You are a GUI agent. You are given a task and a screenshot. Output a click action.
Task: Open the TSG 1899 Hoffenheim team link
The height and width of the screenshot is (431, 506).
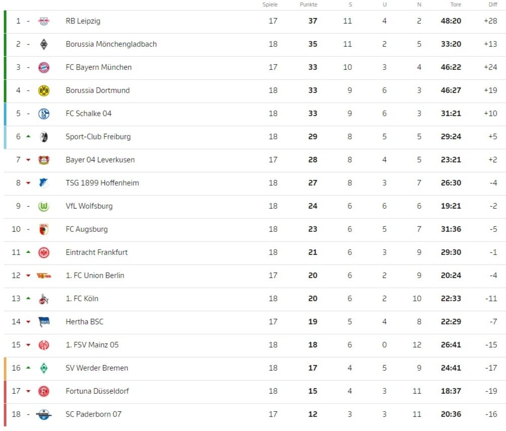point(102,183)
